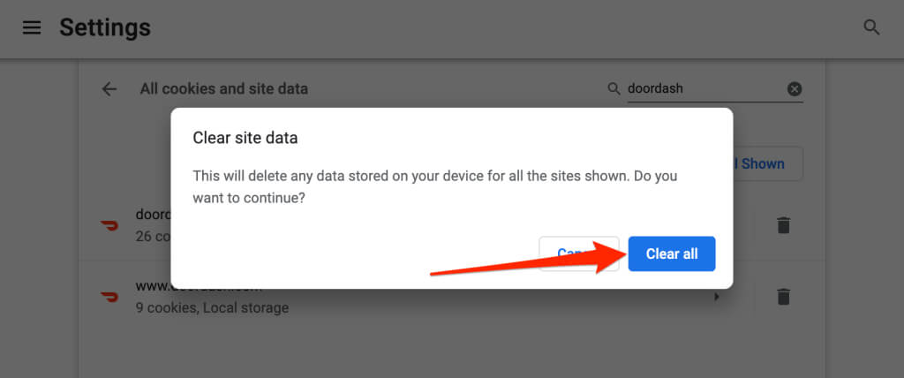Expand the www.doordash.com cookie details
This screenshot has height=378, width=904.
click(x=716, y=298)
